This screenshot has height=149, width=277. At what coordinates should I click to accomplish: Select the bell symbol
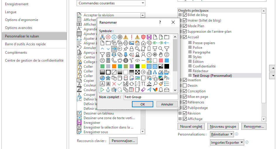tap(161, 90)
